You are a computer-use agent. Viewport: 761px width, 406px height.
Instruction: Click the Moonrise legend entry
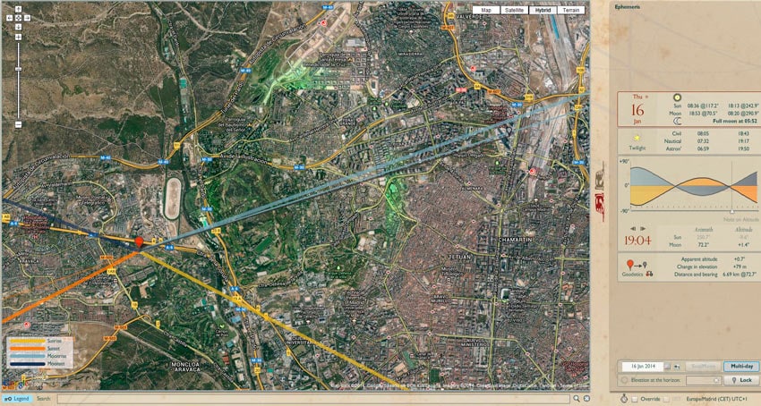tap(40, 356)
